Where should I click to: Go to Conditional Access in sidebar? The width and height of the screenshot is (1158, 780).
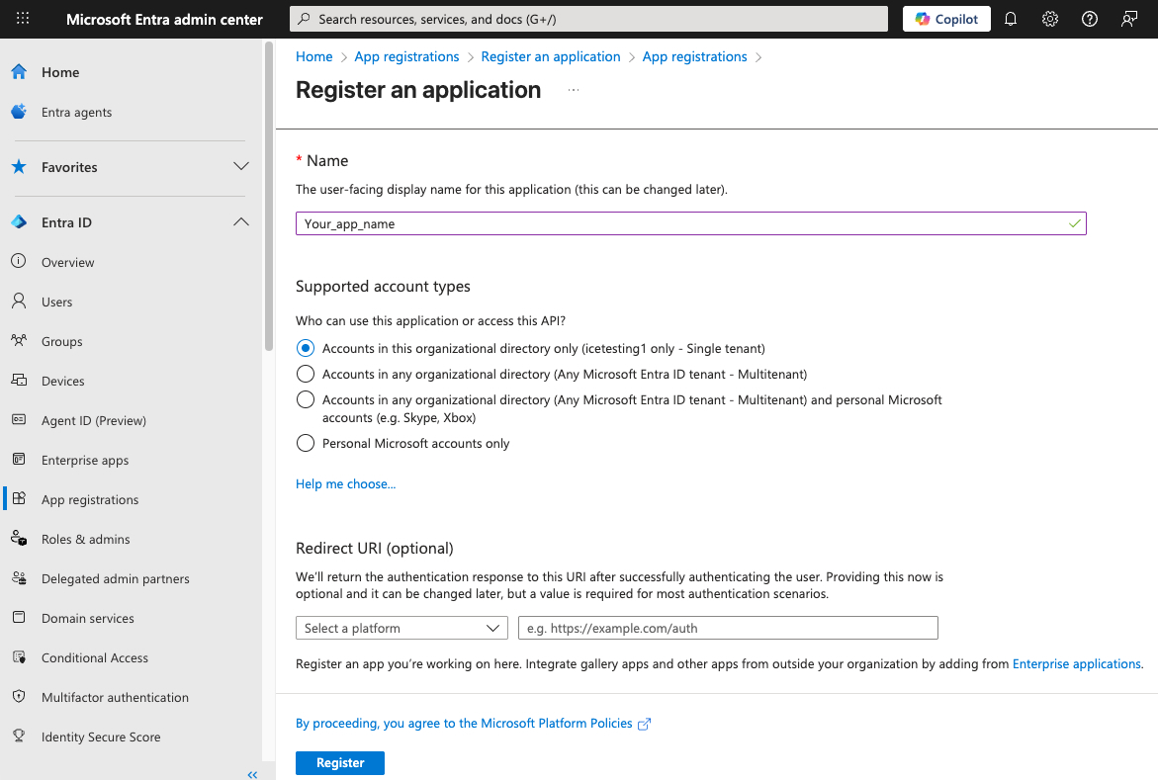[95, 657]
